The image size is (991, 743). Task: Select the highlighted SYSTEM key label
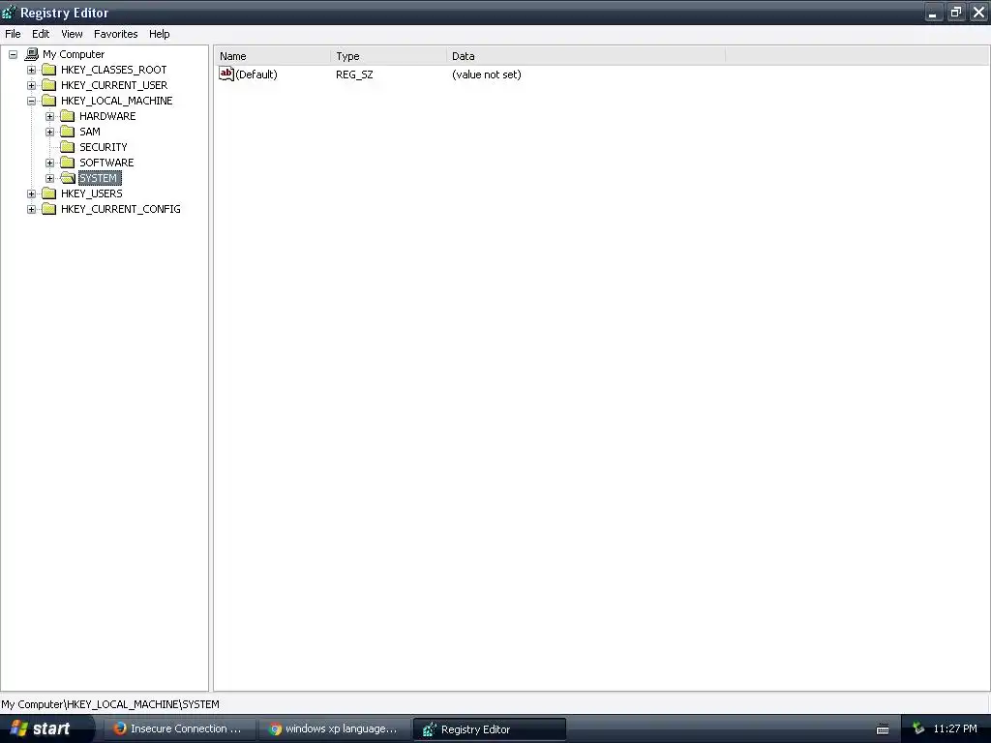pyautogui.click(x=100, y=178)
